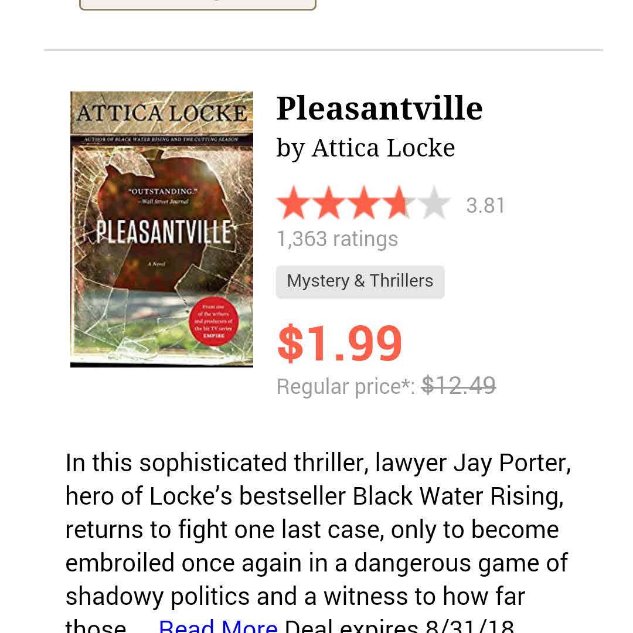Screen dimensions: 633x633
Task: Click the Deal expires 8/31/18 text
Action: (399, 626)
